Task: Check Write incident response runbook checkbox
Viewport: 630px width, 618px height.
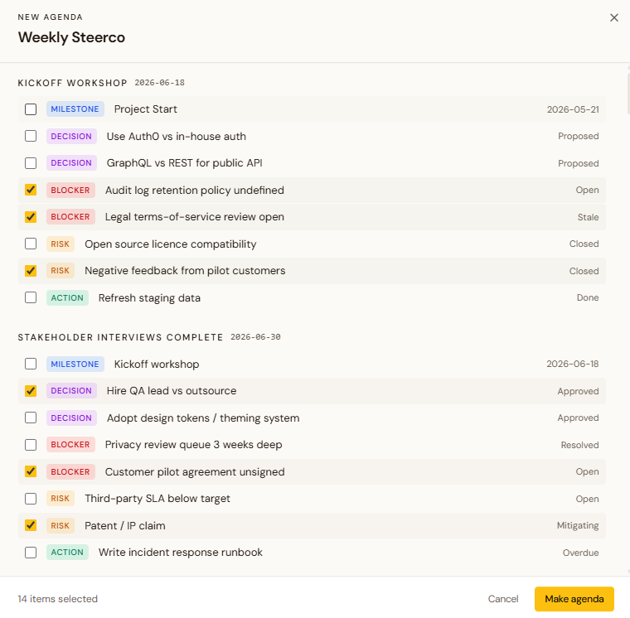Action: [31, 553]
